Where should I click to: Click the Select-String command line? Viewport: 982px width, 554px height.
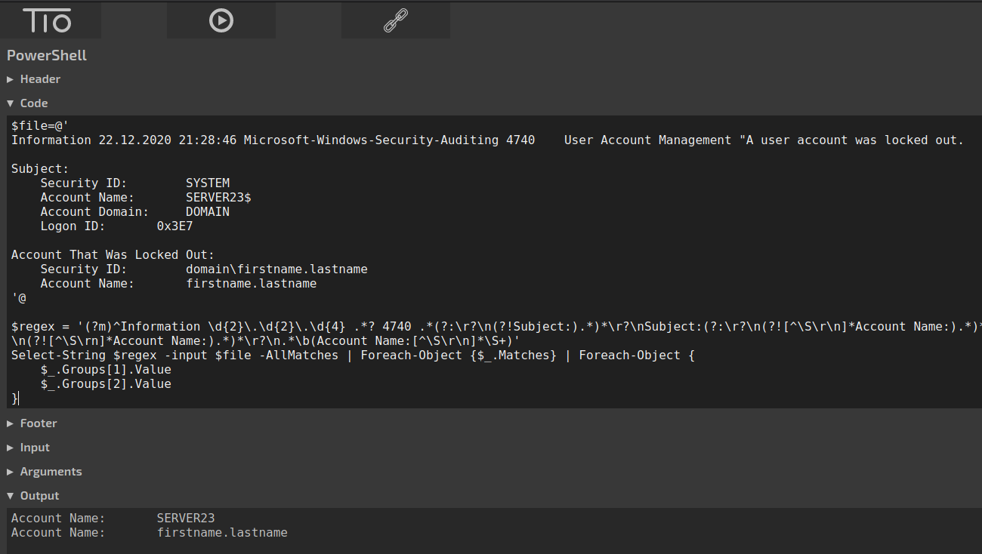point(302,355)
